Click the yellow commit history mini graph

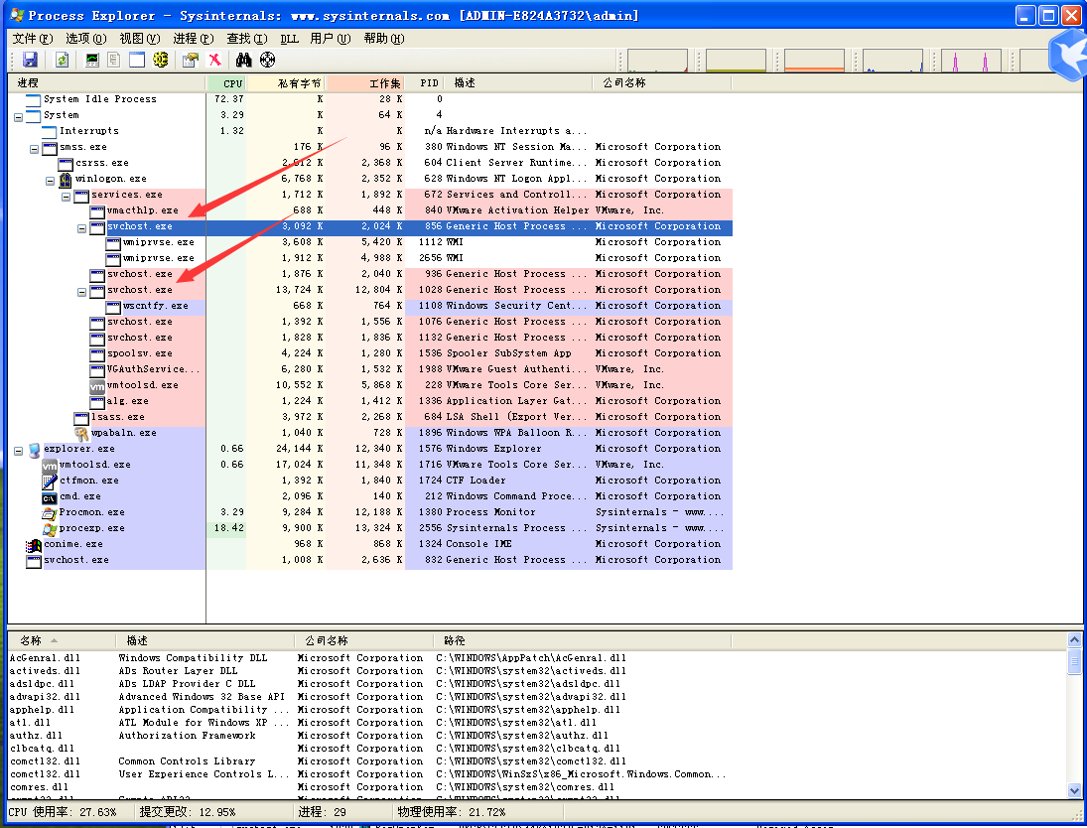tap(736, 61)
